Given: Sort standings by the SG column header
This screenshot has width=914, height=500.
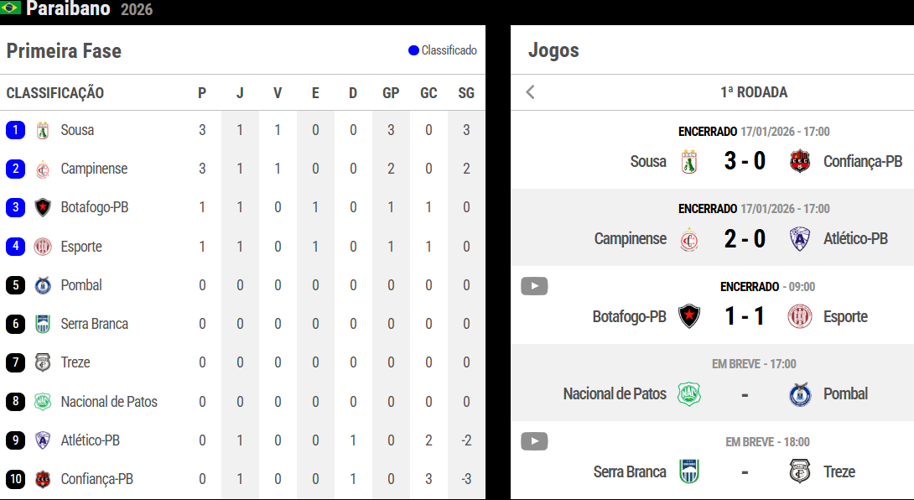Looking at the screenshot, I should click(466, 93).
